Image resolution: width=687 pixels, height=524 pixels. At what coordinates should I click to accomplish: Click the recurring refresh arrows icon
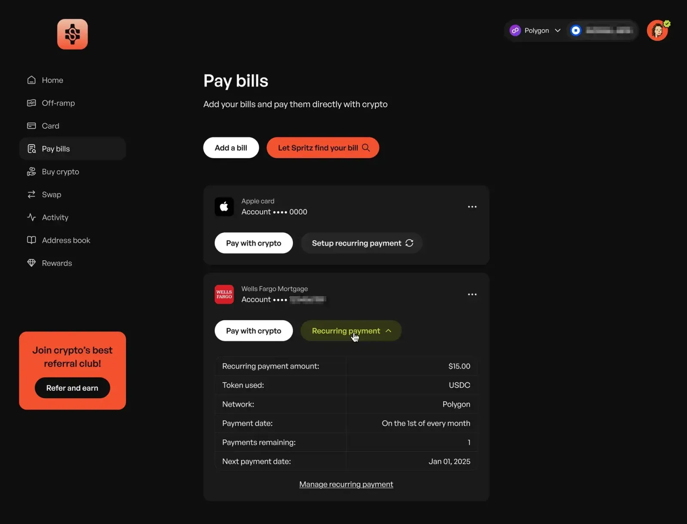point(409,243)
